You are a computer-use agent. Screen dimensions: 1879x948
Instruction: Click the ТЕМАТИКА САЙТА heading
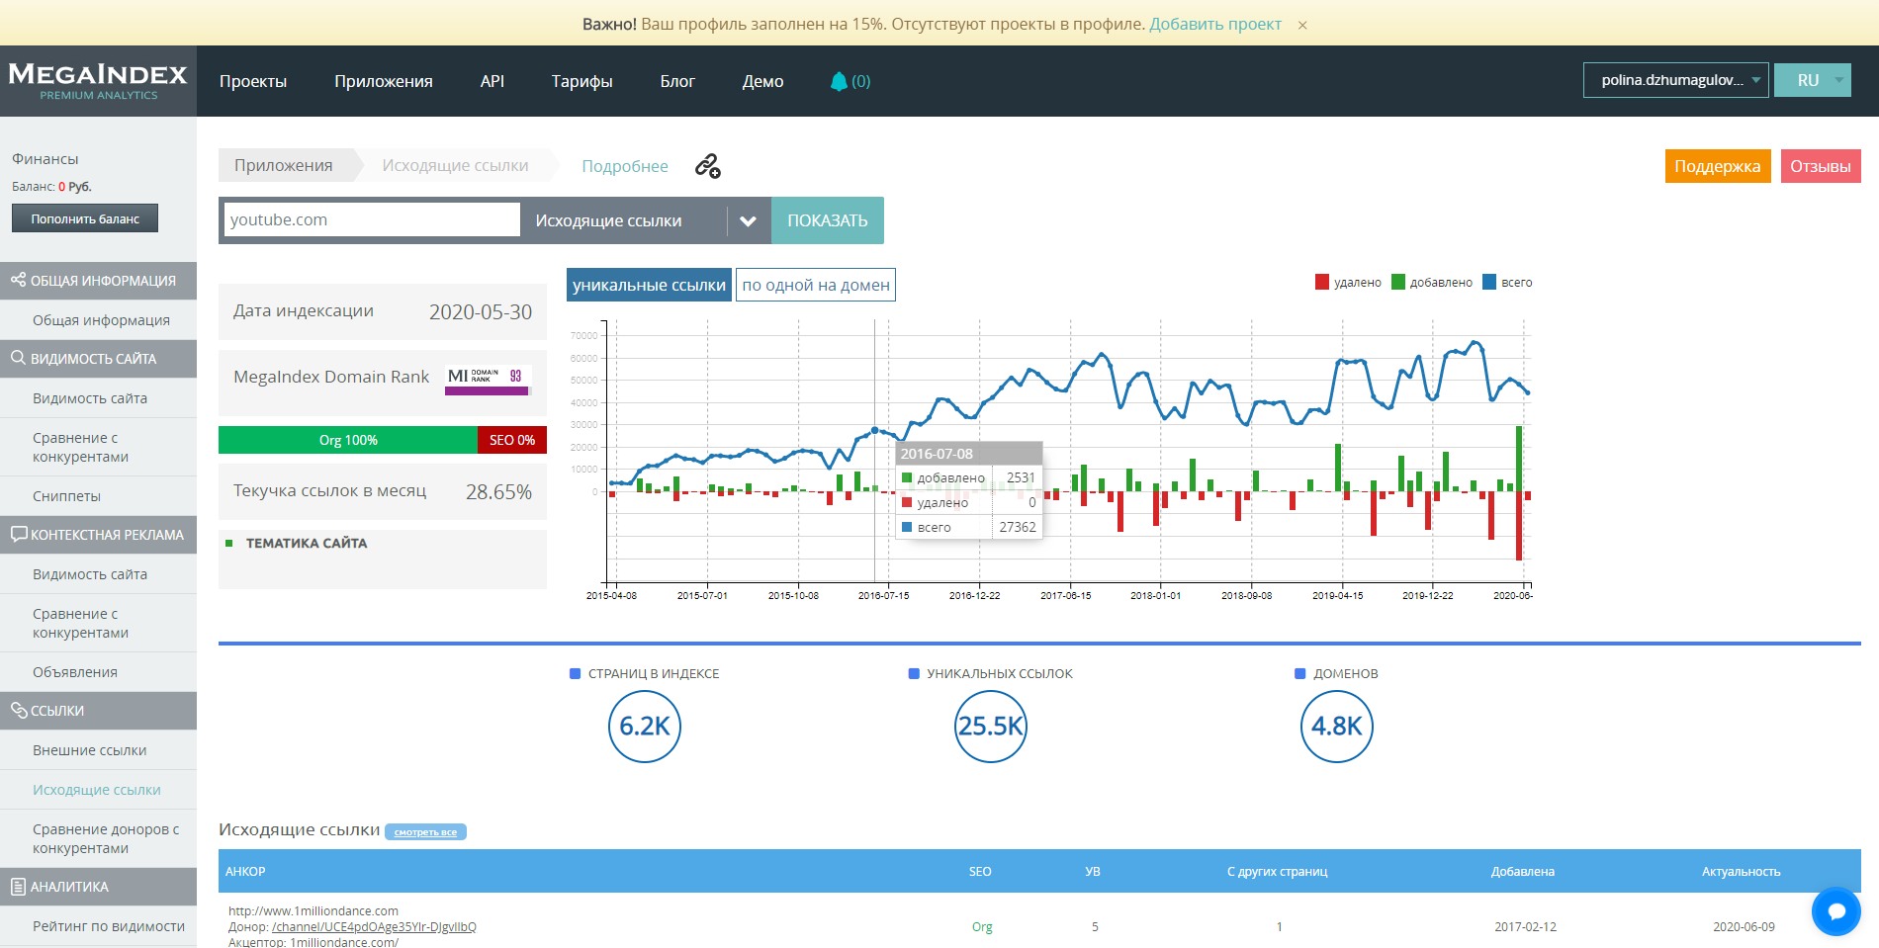307,543
